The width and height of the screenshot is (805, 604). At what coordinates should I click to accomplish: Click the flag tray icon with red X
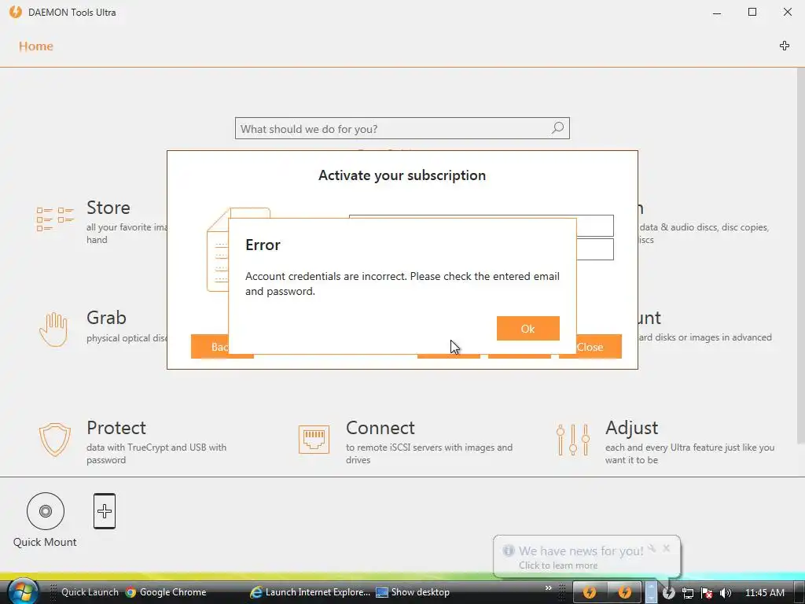click(707, 593)
